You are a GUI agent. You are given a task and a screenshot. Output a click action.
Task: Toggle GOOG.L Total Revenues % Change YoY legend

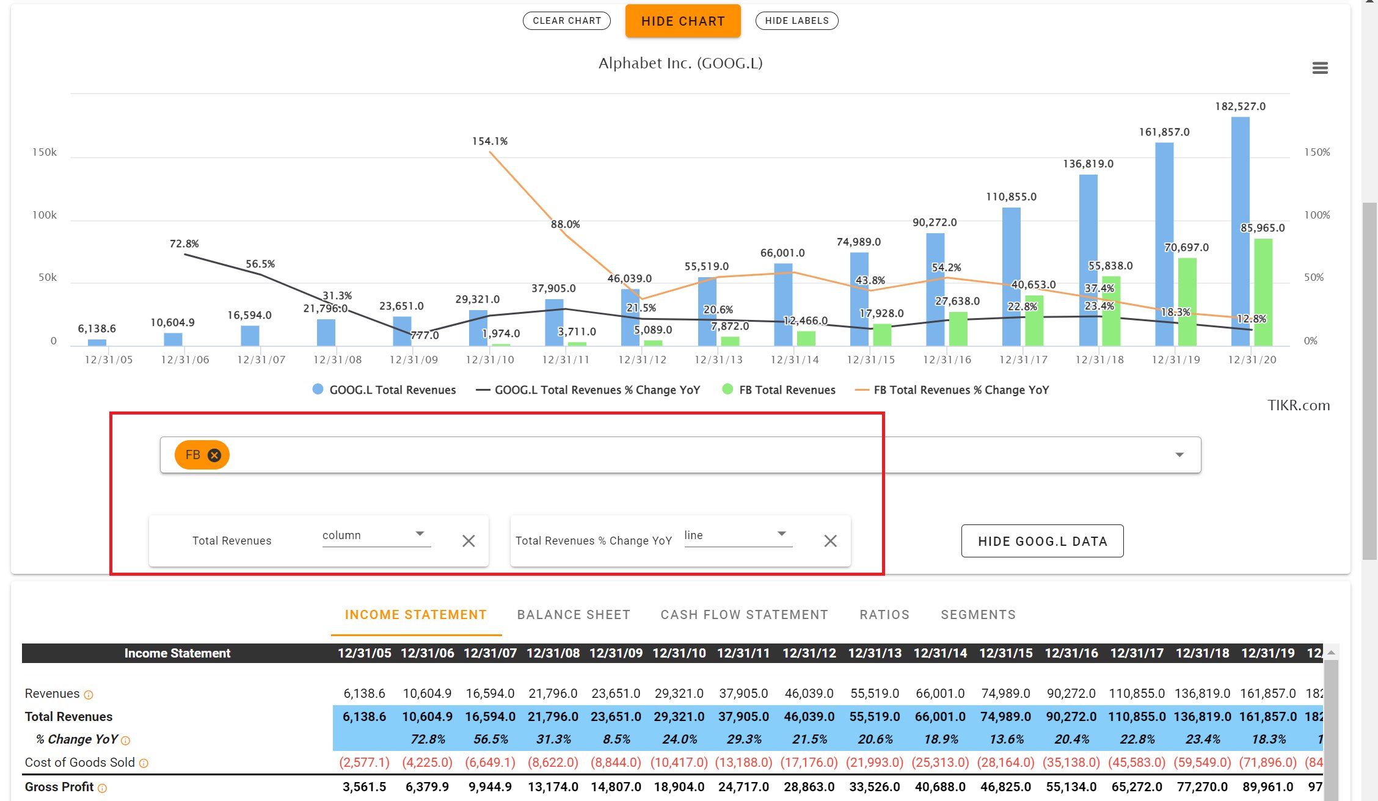[x=588, y=390]
